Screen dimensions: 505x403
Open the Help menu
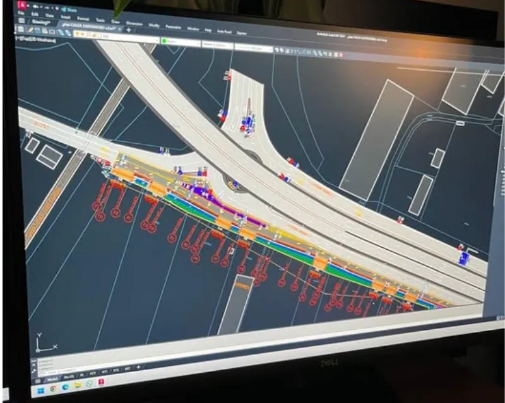[x=208, y=30]
